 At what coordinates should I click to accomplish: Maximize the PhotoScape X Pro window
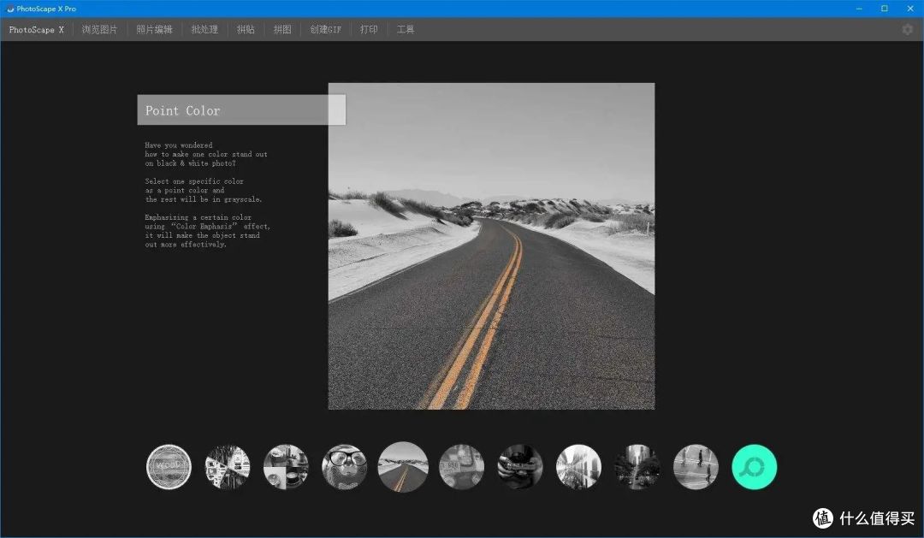click(885, 9)
